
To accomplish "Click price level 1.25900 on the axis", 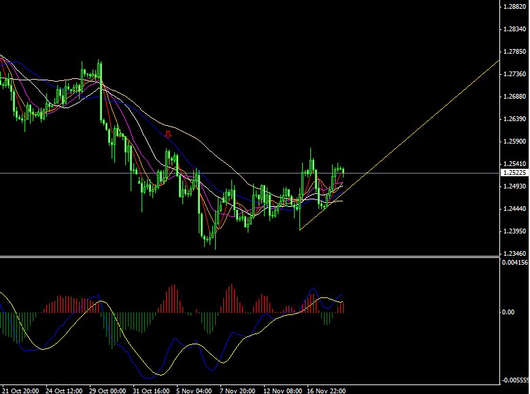I will point(515,142).
